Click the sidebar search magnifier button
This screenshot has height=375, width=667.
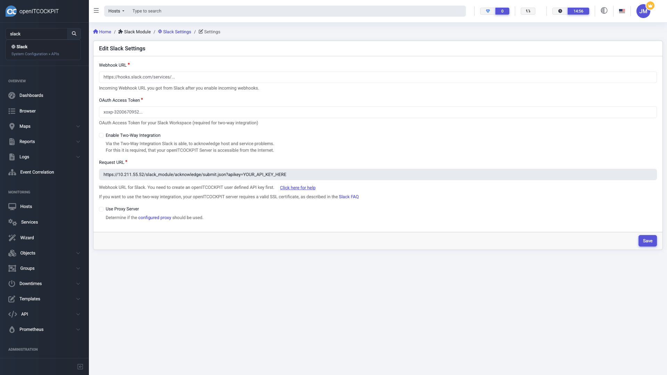tap(74, 34)
